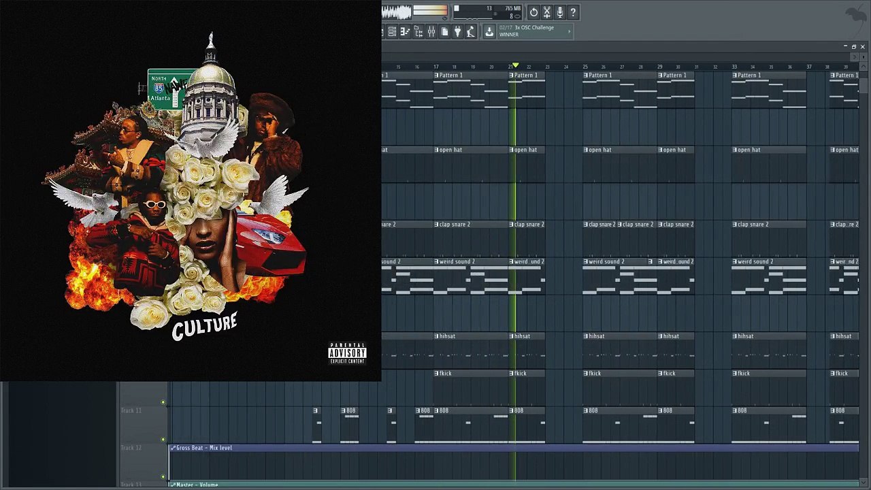Select the Track 11 label

(131, 410)
